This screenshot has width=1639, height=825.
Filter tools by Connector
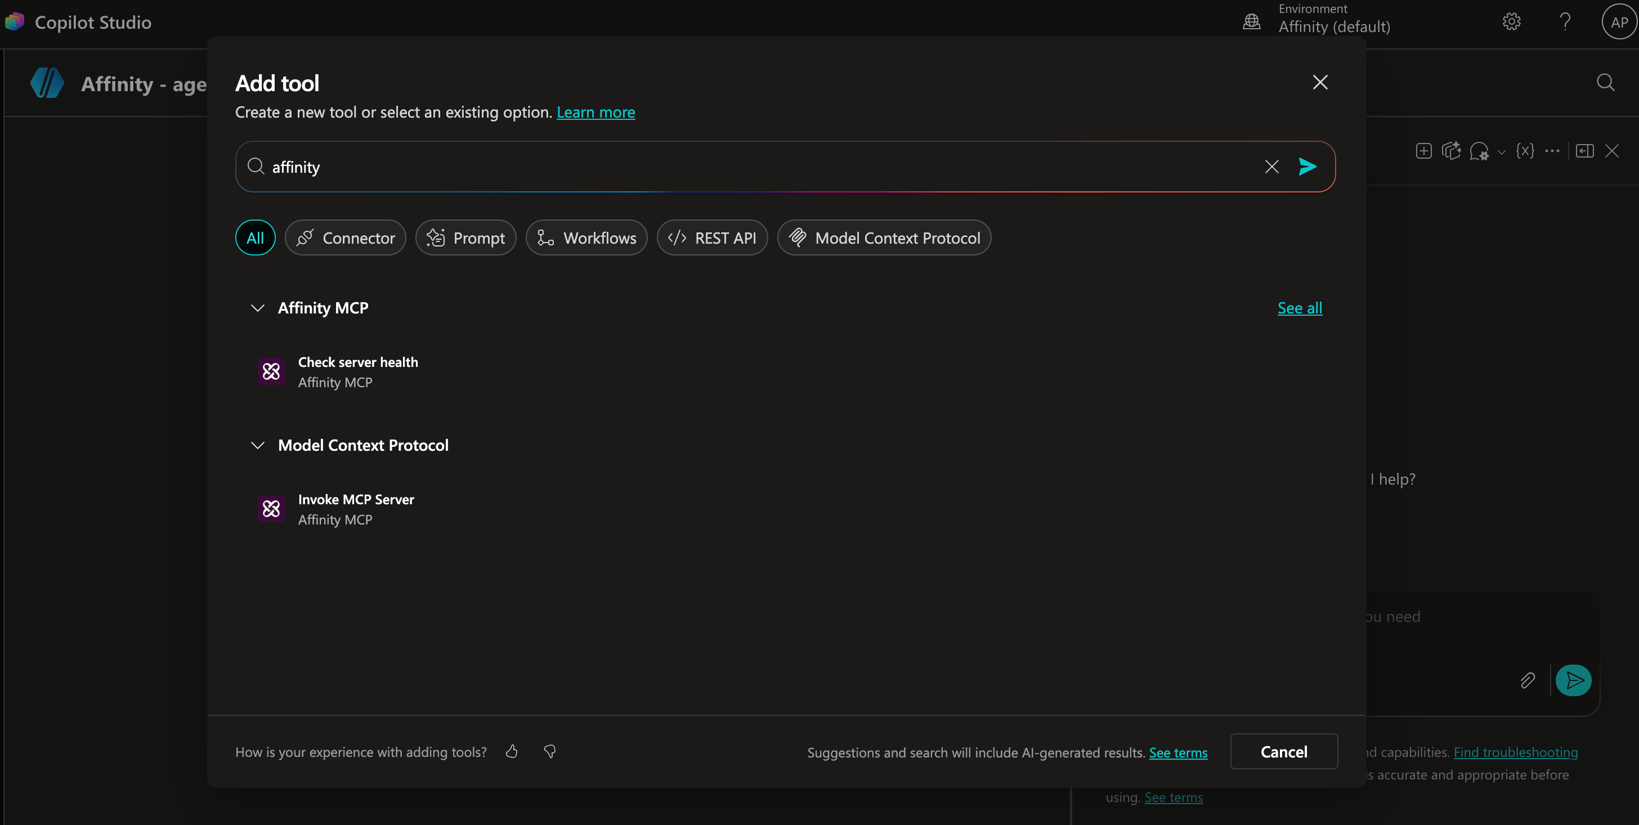click(346, 238)
